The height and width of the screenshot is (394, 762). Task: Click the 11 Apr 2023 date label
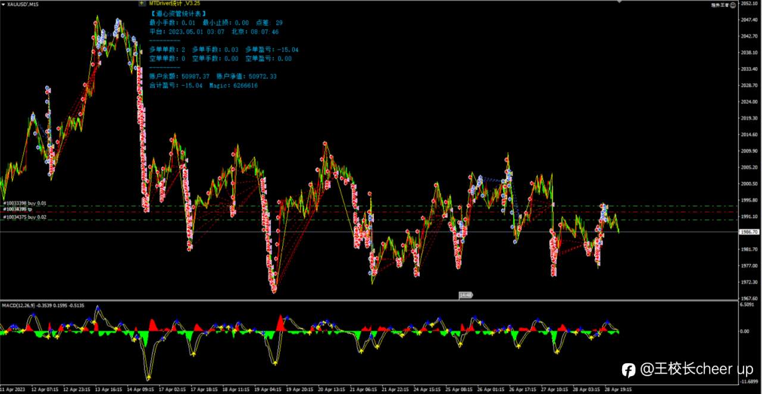coord(13,389)
